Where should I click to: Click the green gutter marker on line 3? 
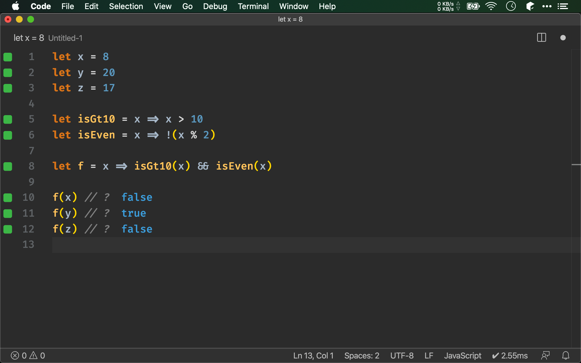pyautogui.click(x=8, y=88)
